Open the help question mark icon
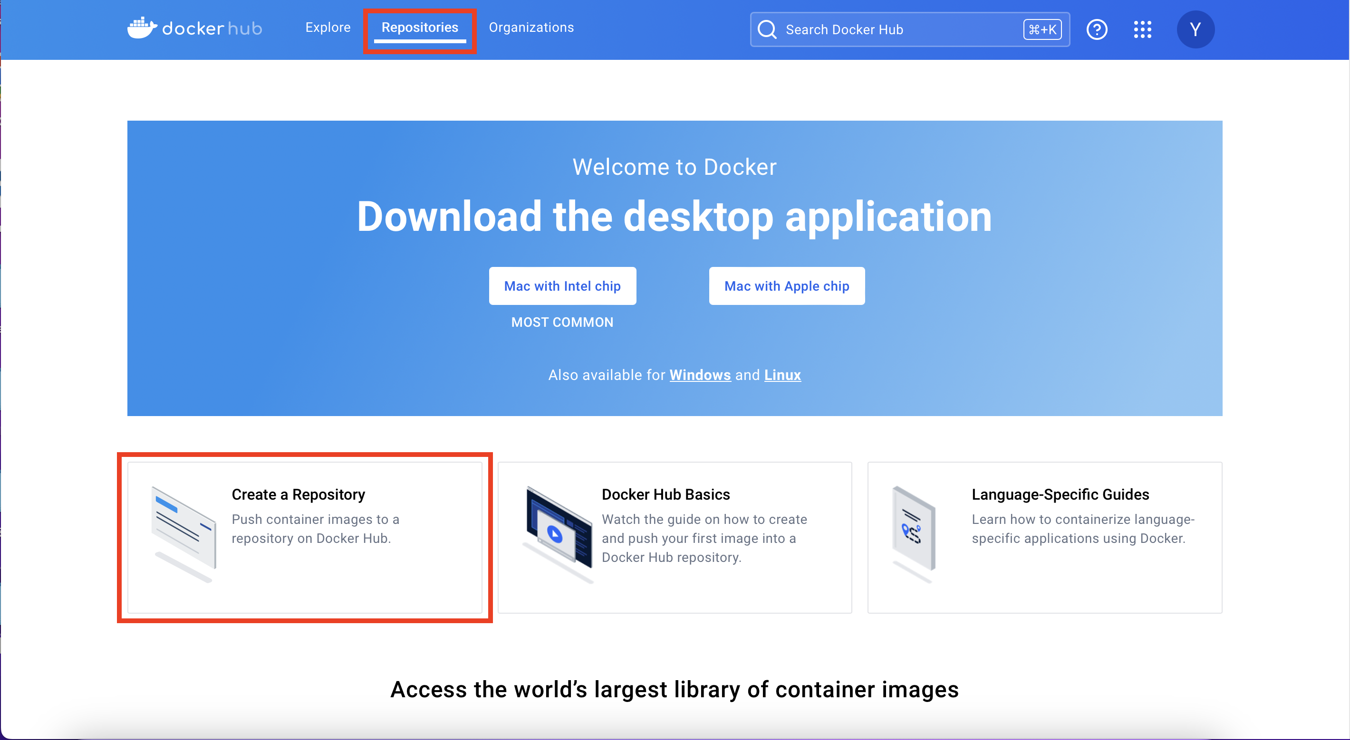Image resolution: width=1350 pixels, height=740 pixels. point(1096,29)
